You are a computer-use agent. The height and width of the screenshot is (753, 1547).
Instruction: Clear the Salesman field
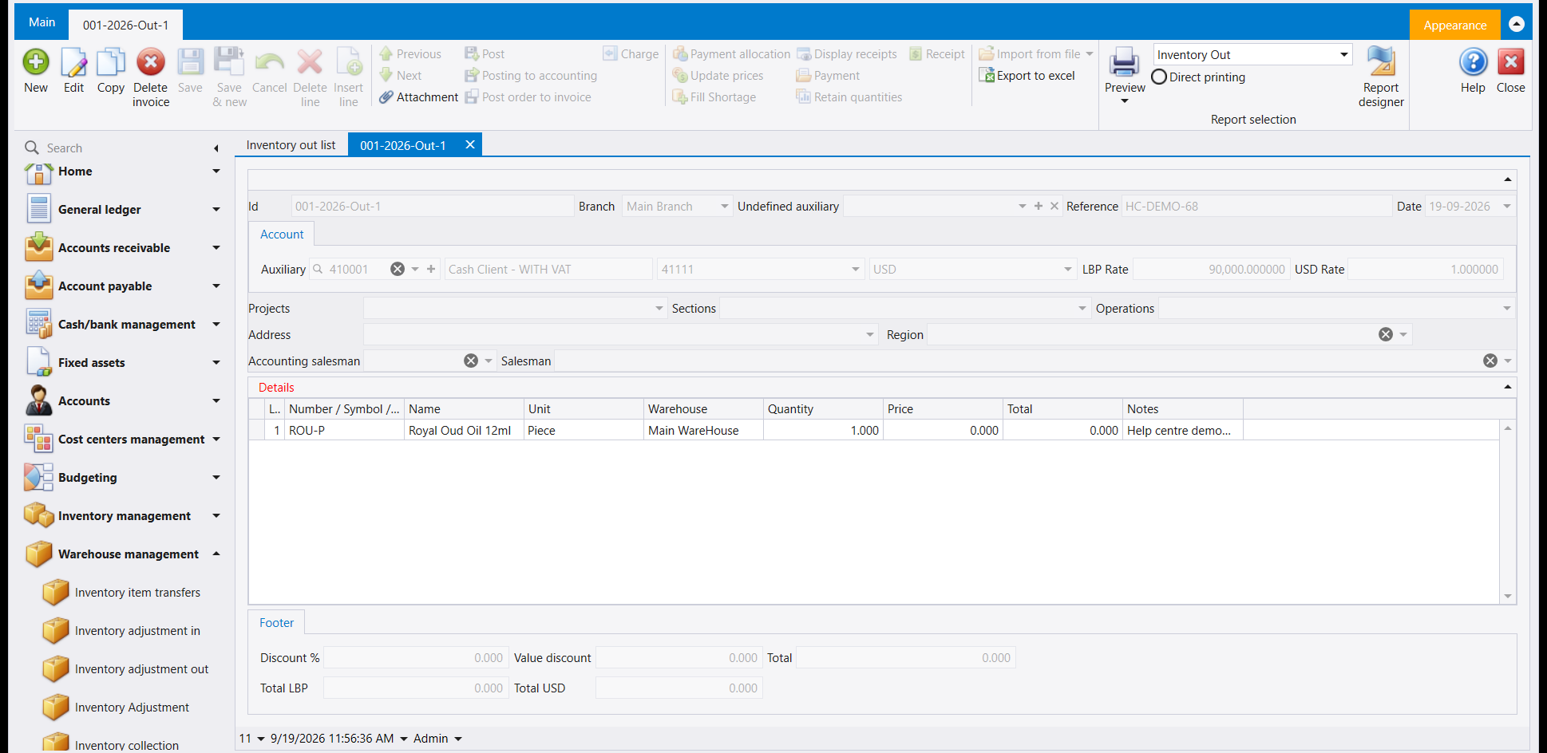1490,361
